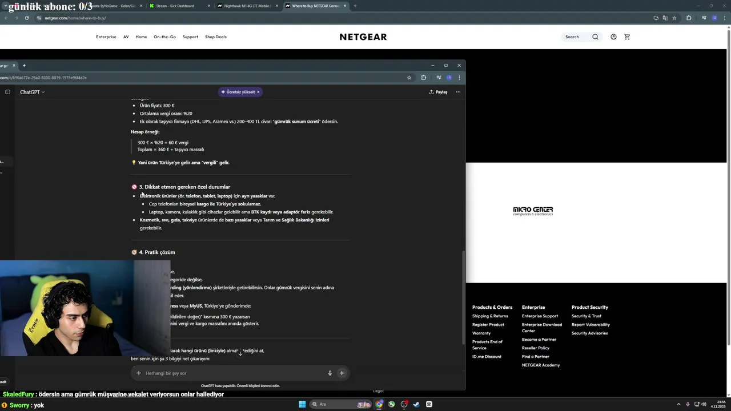Open Register Product footer link
This screenshot has height=411, width=731.
pos(488,325)
